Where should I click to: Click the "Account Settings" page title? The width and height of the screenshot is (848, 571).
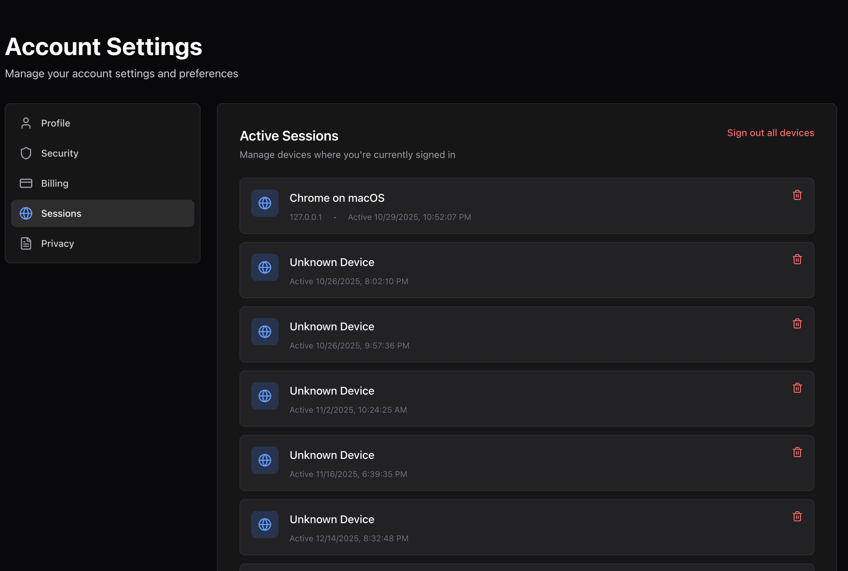[103, 47]
